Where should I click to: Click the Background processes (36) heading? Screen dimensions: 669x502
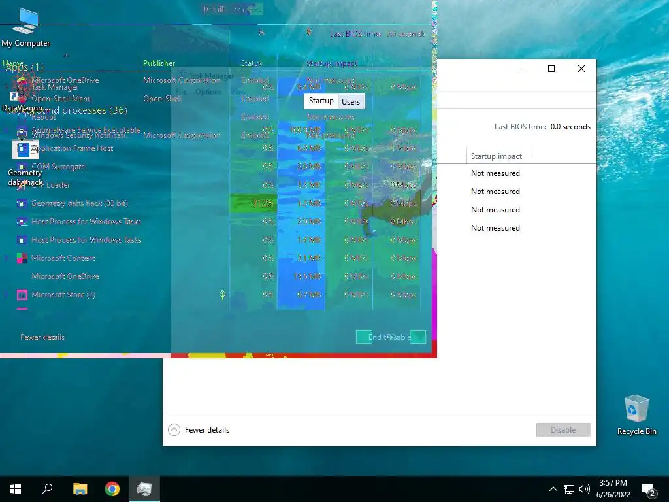pyautogui.click(x=66, y=110)
